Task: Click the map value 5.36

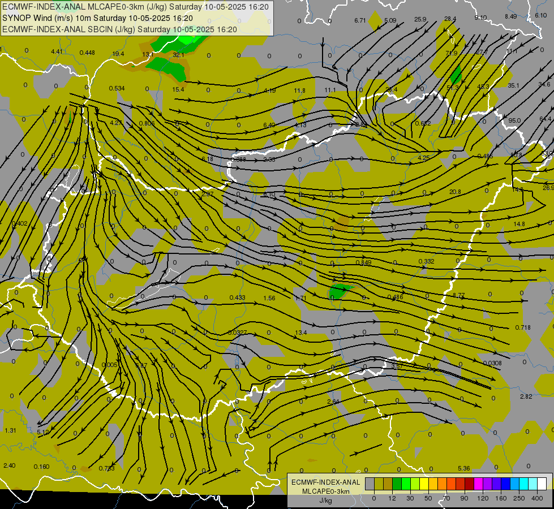Action: tap(464, 468)
